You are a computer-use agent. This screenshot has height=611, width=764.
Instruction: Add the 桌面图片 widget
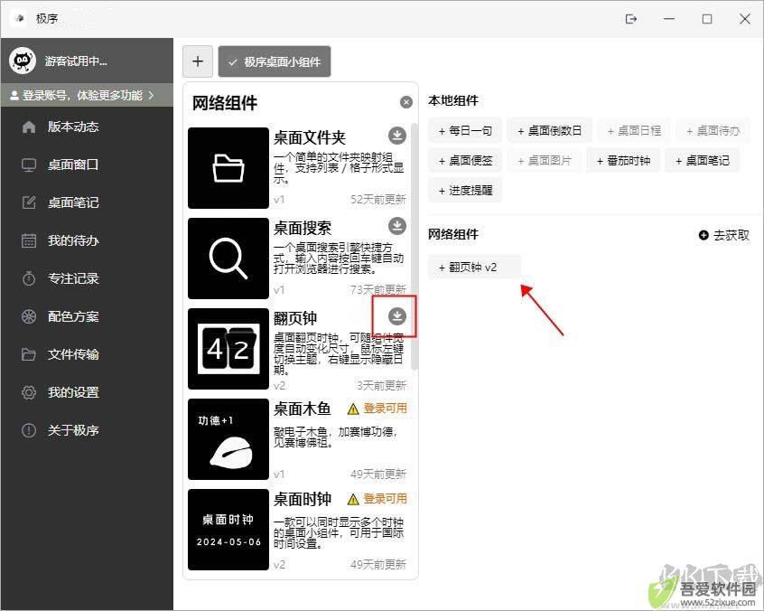pyautogui.click(x=545, y=160)
